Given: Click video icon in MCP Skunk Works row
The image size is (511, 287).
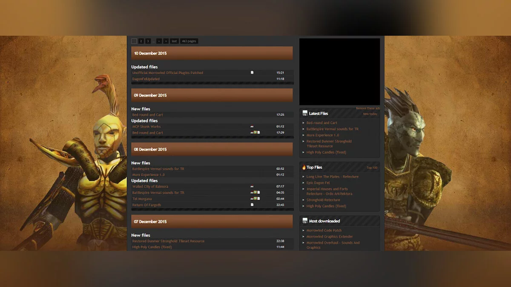Looking at the screenshot, I should click(252, 126).
